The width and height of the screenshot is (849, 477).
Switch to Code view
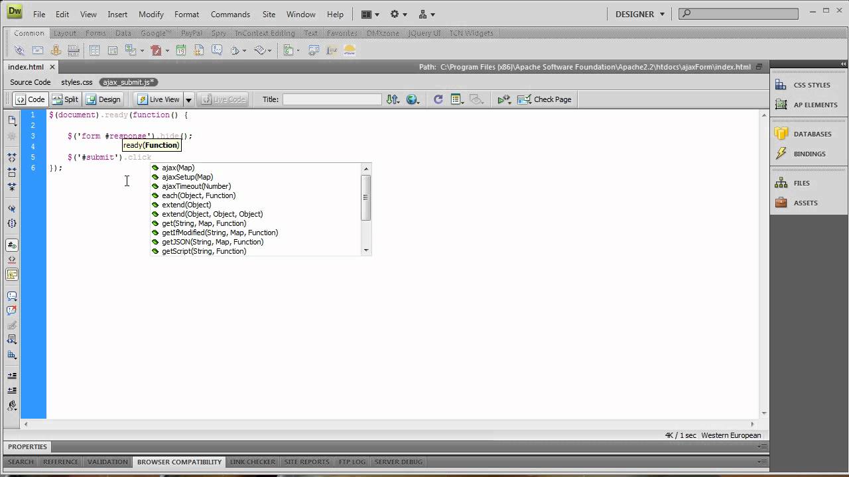click(31, 99)
